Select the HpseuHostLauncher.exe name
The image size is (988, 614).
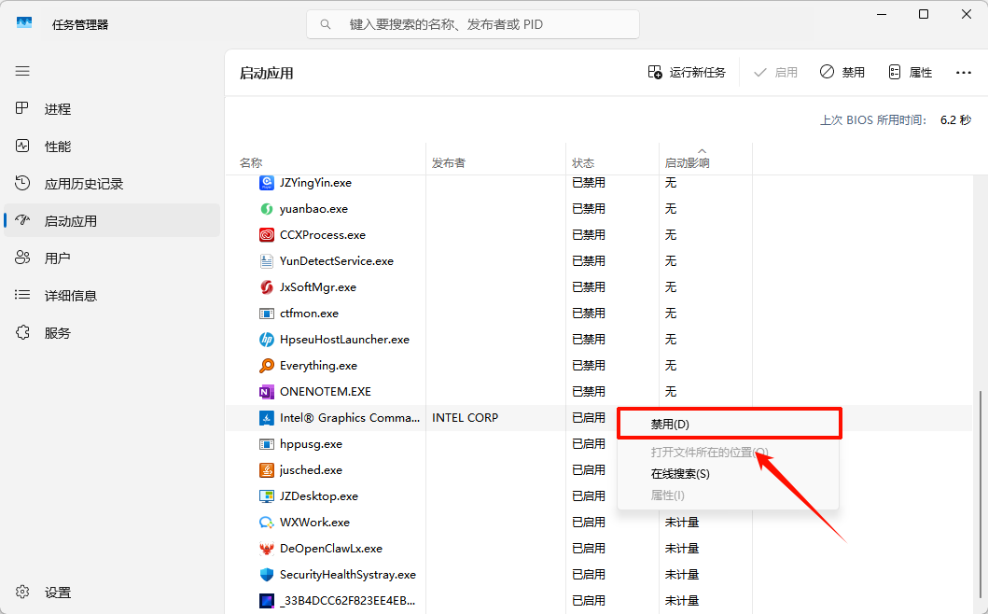(x=344, y=340)
